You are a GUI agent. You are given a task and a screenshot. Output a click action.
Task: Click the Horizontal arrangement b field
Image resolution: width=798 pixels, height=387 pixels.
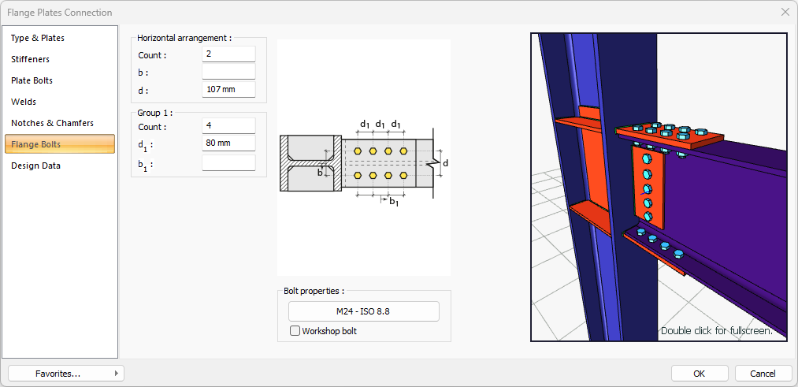[x=228, y=72]
